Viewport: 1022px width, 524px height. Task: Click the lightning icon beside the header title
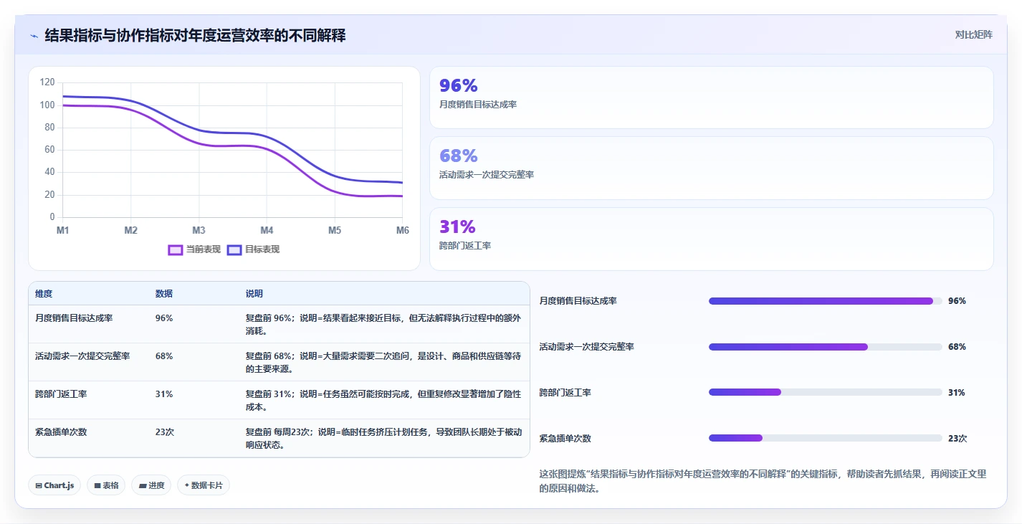tap(34, 36)
